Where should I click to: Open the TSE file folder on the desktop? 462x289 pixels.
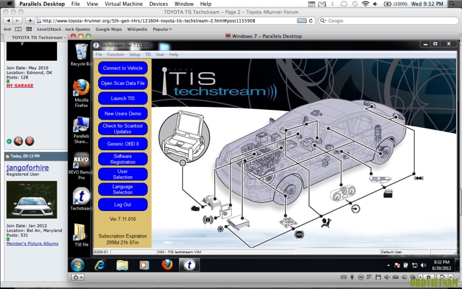[81, 235]
